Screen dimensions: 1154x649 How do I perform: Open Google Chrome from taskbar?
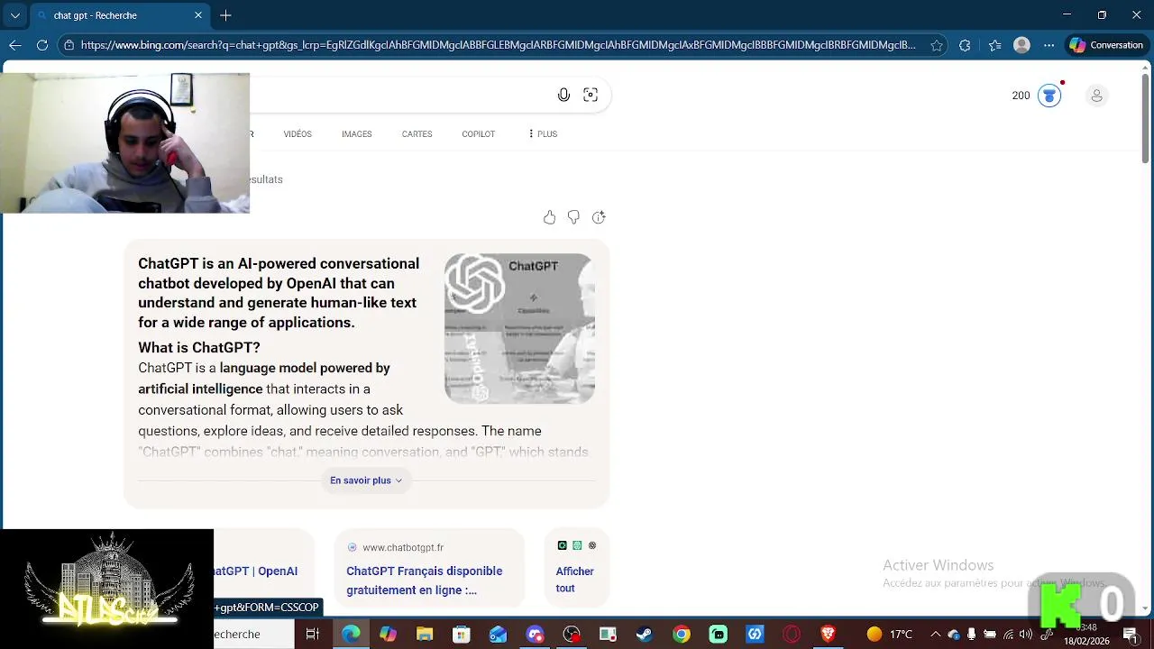(x=681, y=635)
